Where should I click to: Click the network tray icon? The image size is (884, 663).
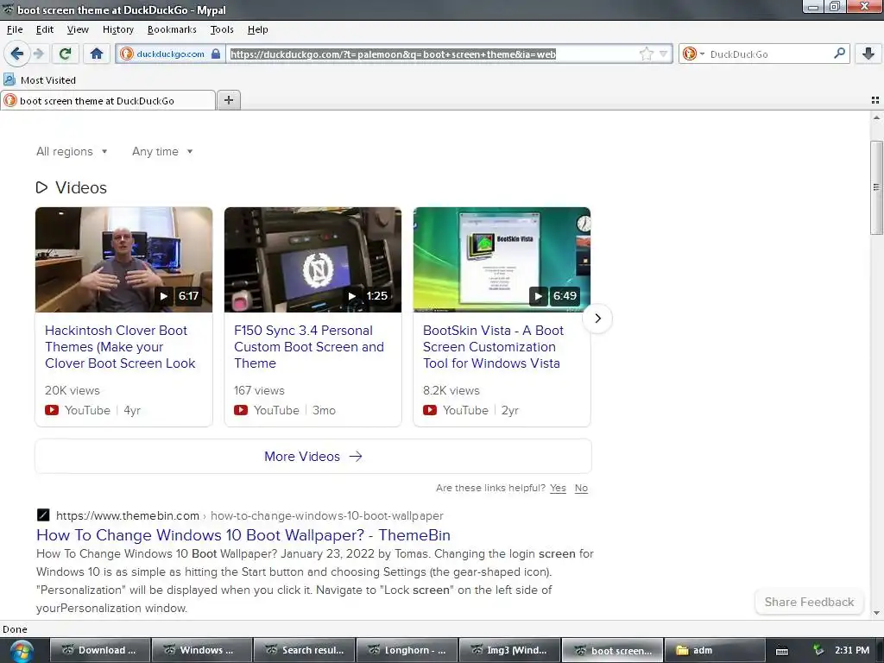tap(818, 651)
